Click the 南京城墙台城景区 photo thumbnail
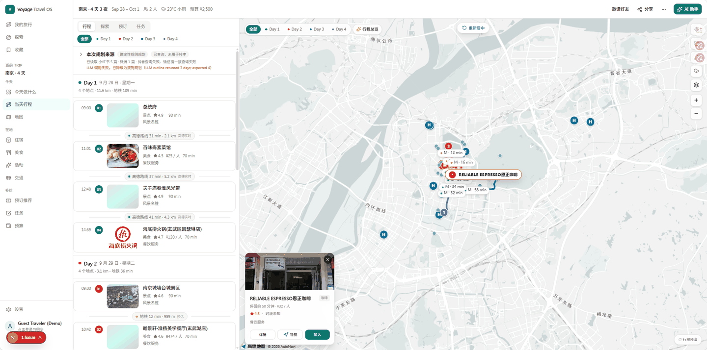 point(123,296)
